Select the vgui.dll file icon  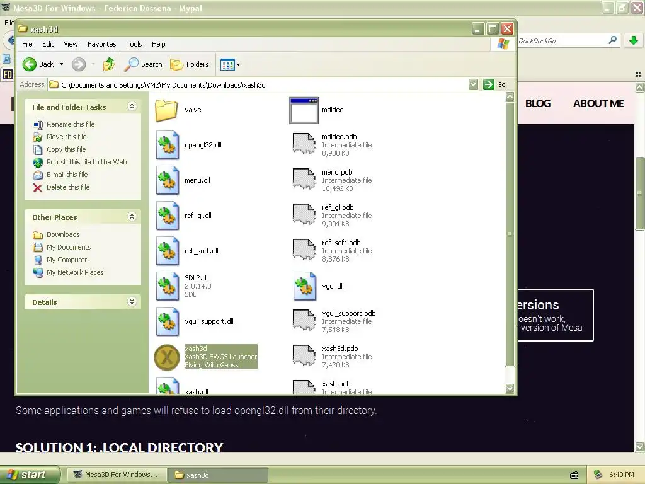(305, 286)
